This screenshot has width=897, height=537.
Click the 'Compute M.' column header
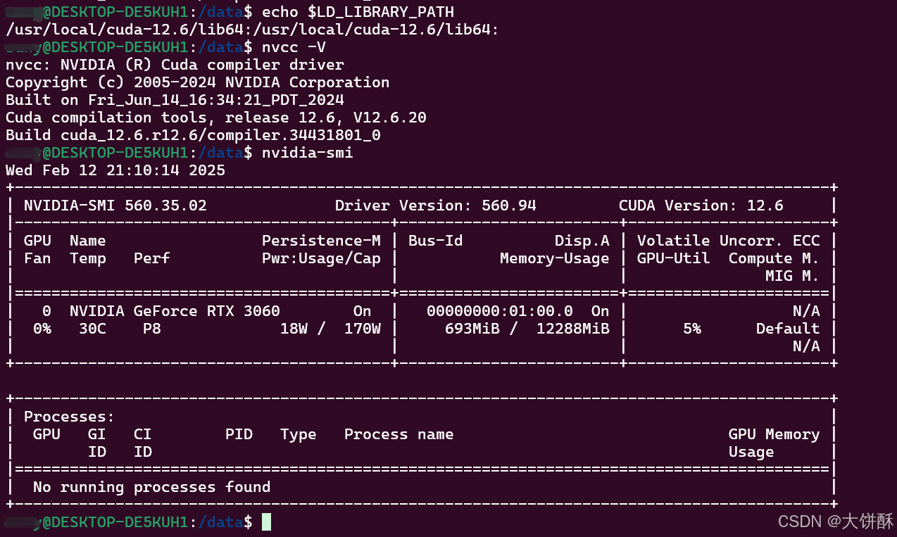(774, 258)
